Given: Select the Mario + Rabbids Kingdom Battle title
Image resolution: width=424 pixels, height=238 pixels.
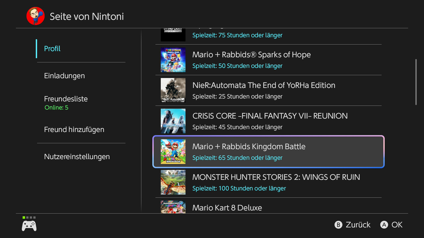Looking at the screenshot, I should [249, 146].
